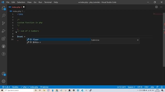Click the minimap at top right
Screen dimensions: 165x92
[x=158, y=14]
